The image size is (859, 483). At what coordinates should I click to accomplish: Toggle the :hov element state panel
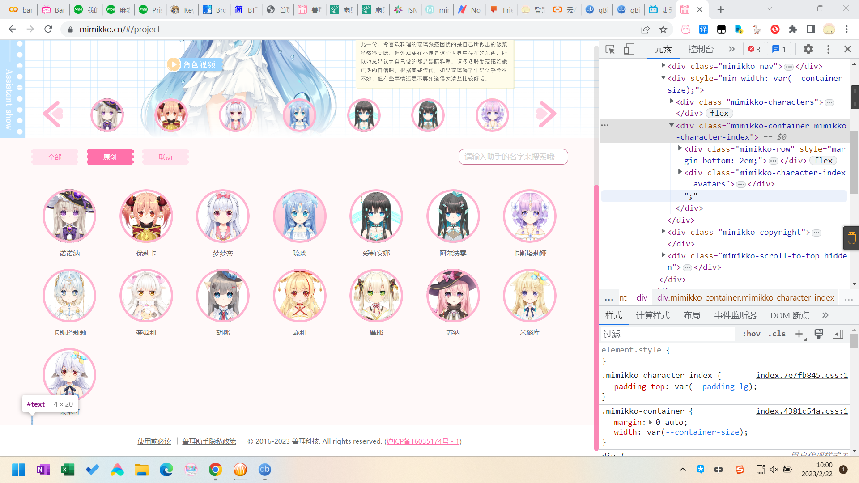pos(751,334)
